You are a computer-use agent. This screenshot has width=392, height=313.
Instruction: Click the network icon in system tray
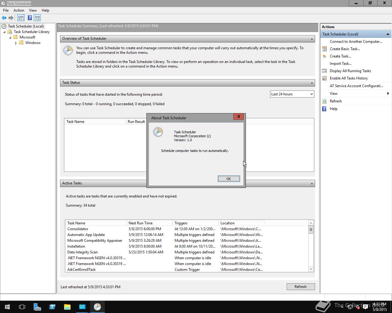(350, 307)
